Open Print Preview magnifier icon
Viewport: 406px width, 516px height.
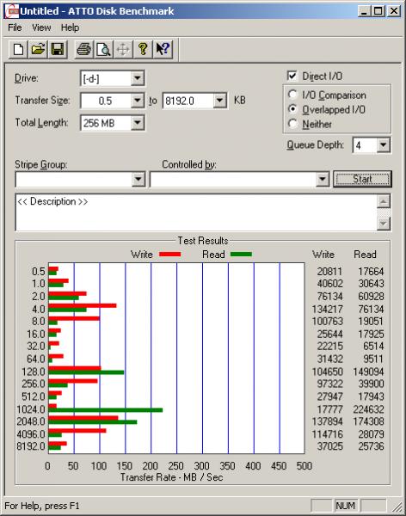[x=103, y=49]
